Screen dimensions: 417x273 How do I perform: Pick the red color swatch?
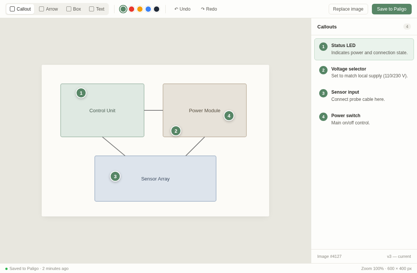pos(132,9)
